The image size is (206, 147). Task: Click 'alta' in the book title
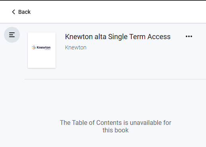(x=100, y=37)
